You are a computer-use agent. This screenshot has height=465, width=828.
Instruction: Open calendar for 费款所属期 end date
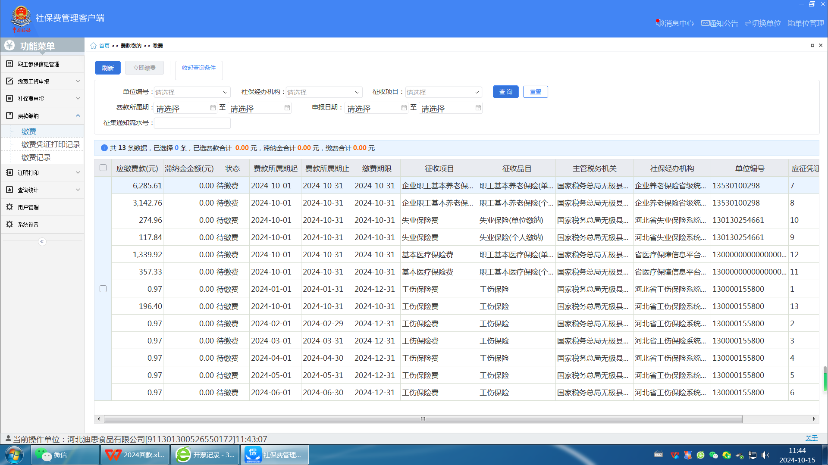[x=287, y=108]
